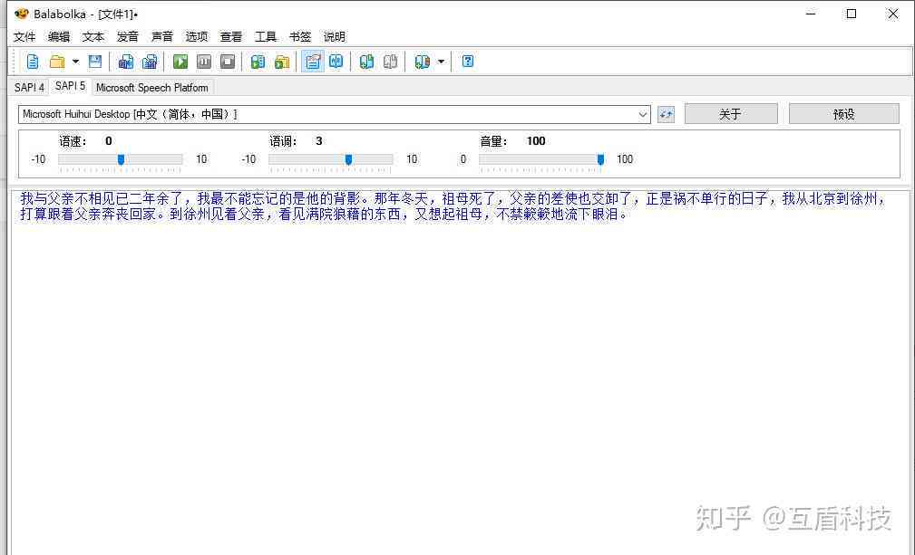Screen dimensions: 915x555
Task: Switch to the SAPI 4 tab
Action: tap(29, 87)
